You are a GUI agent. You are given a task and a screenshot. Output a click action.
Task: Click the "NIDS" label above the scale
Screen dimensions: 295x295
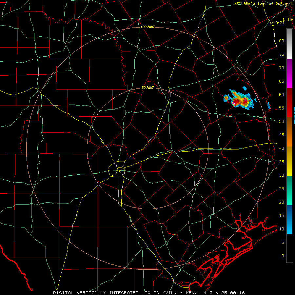(x=288, y=20)
